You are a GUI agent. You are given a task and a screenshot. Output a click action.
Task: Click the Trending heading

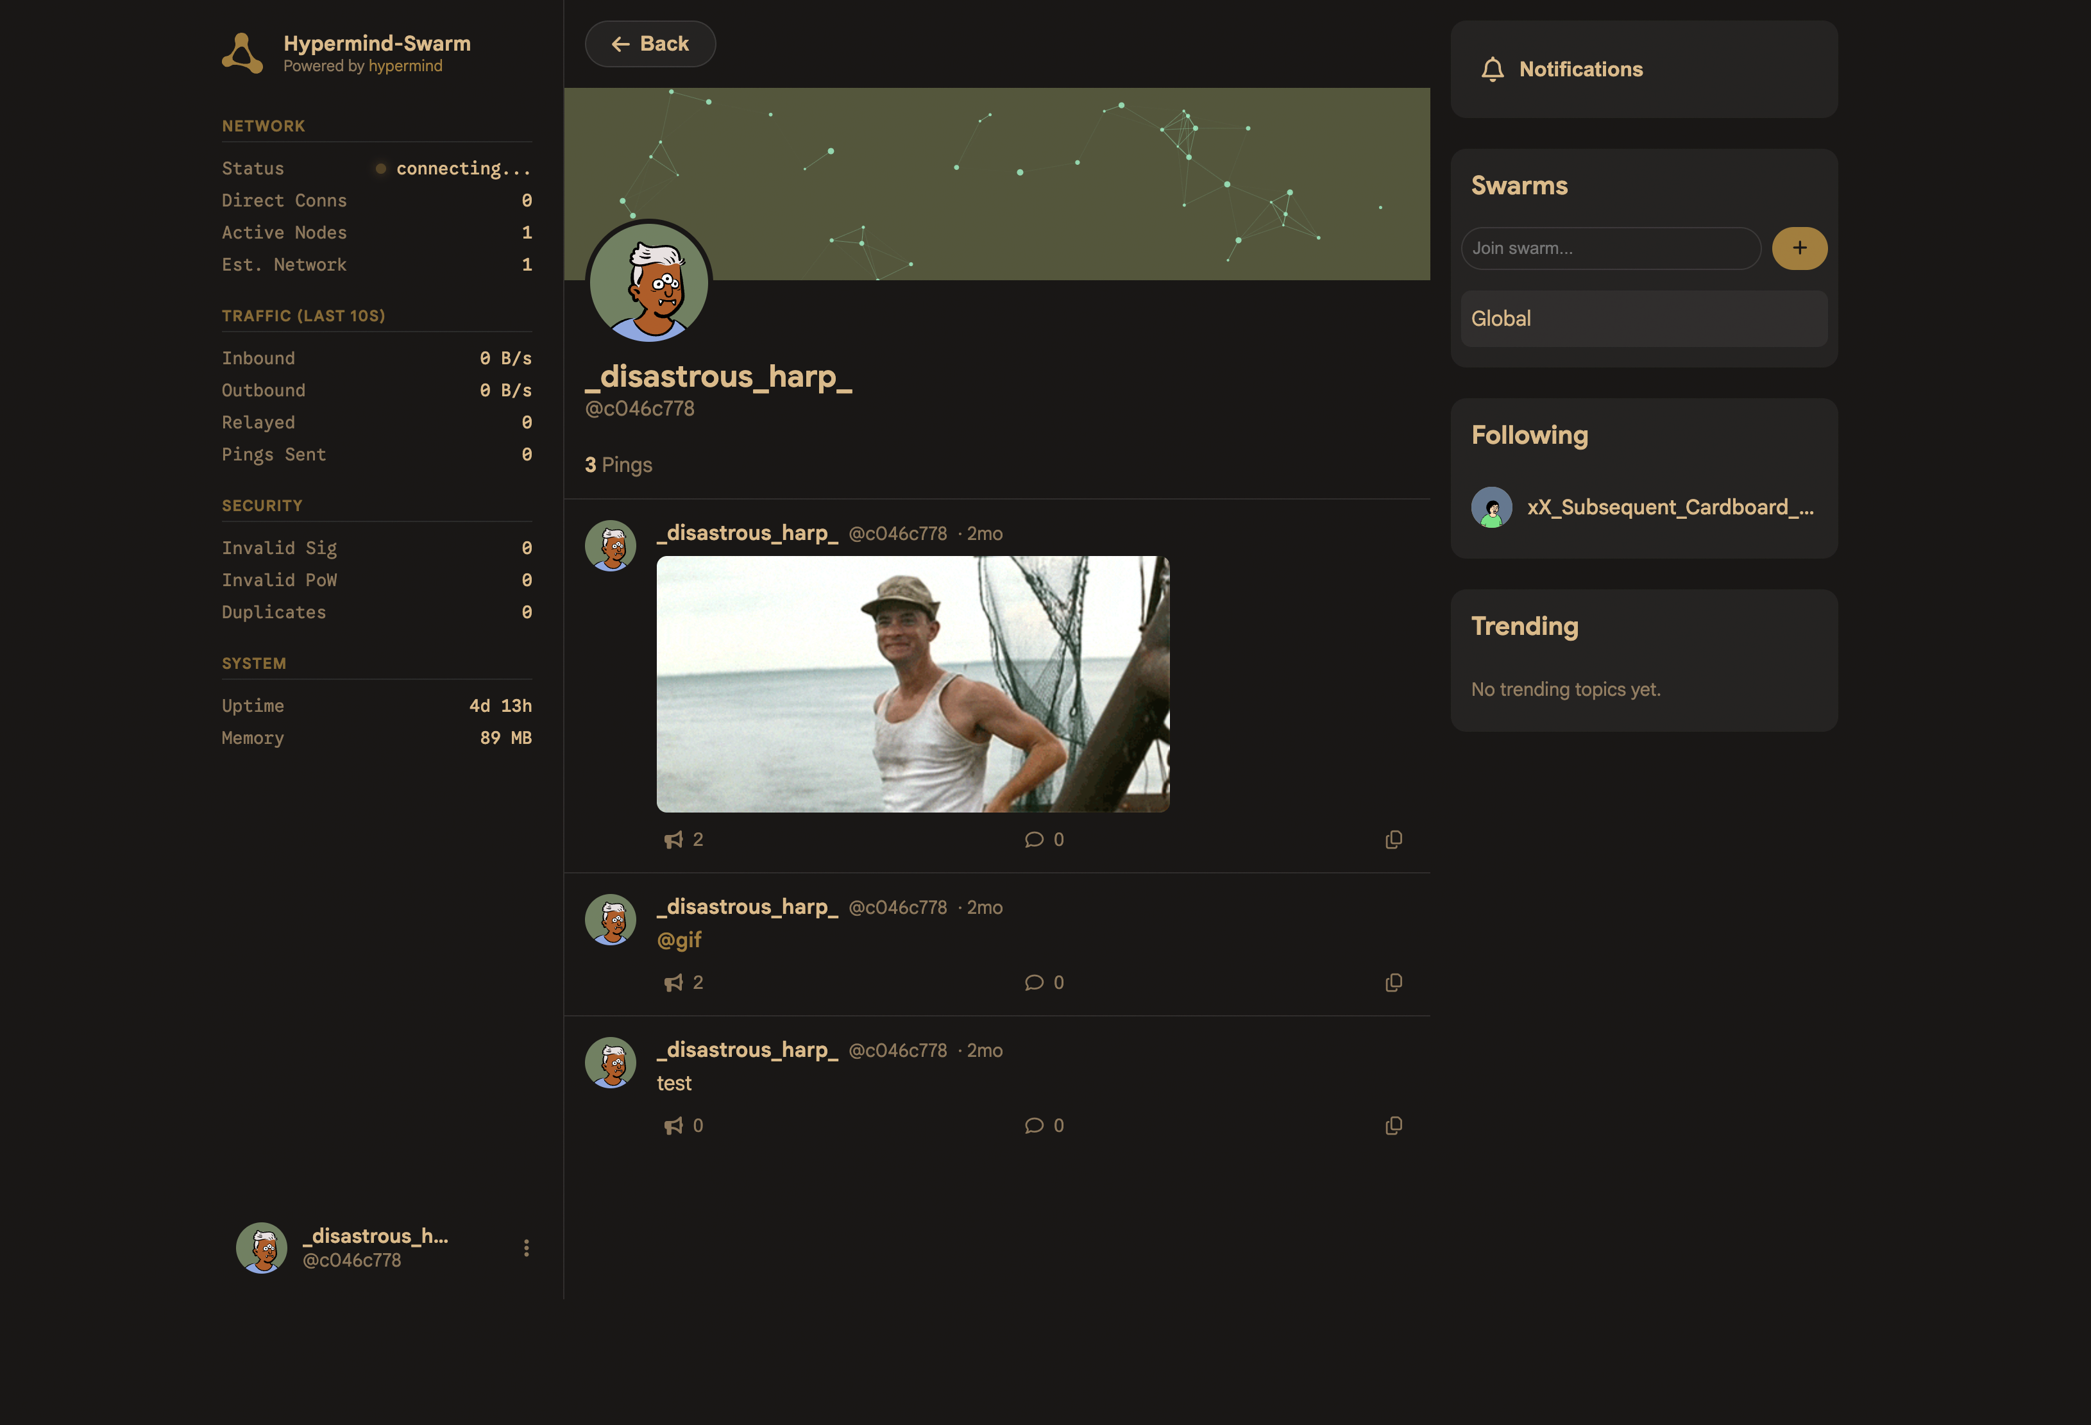tap(1524, 626)
